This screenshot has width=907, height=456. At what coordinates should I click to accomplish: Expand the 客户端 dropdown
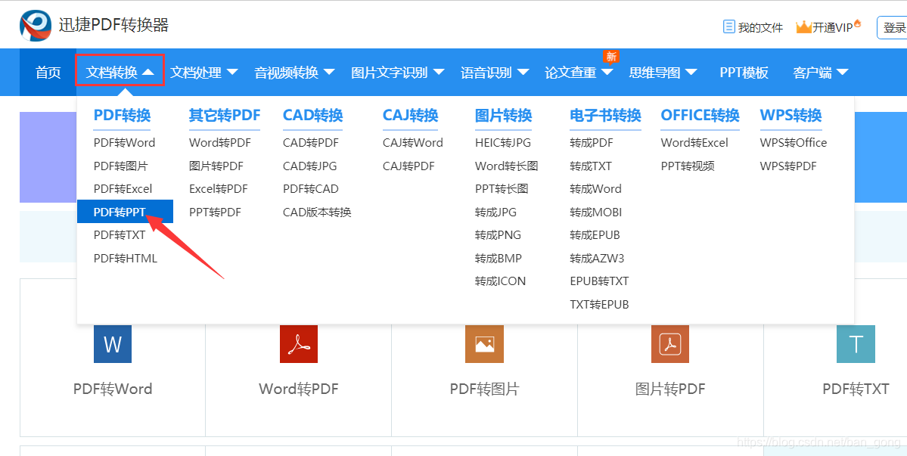(x=820, y=73)
